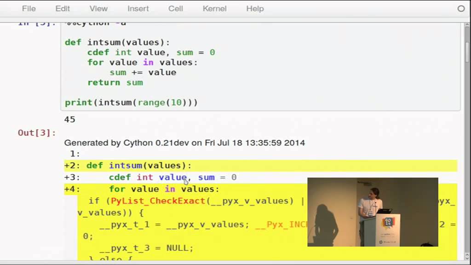Open the Help menu
Screen dimensions: 471x265
tap(255, 9)
